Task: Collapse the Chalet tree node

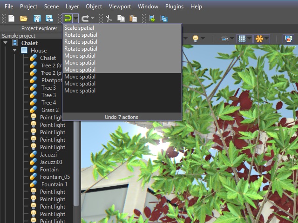Action: (x=6, y=43)
